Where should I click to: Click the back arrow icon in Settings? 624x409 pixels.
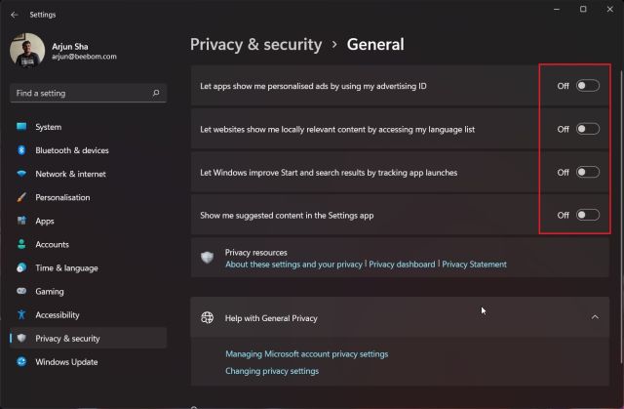pos(15,15)
